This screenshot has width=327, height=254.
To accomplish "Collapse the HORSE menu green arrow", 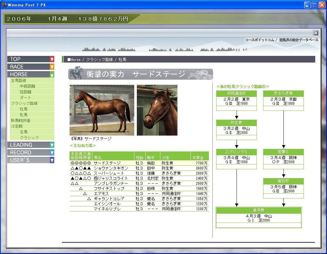I will click(52, 74).
